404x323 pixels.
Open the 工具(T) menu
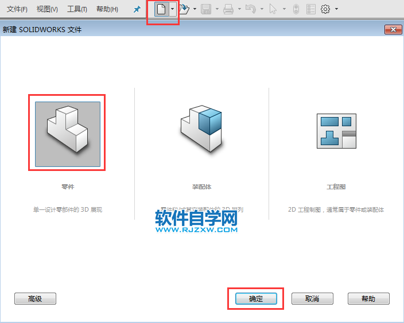coord(77,9)
